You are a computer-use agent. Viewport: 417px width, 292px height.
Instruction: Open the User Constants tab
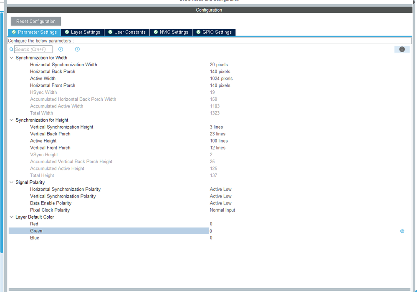click(127, 32)
